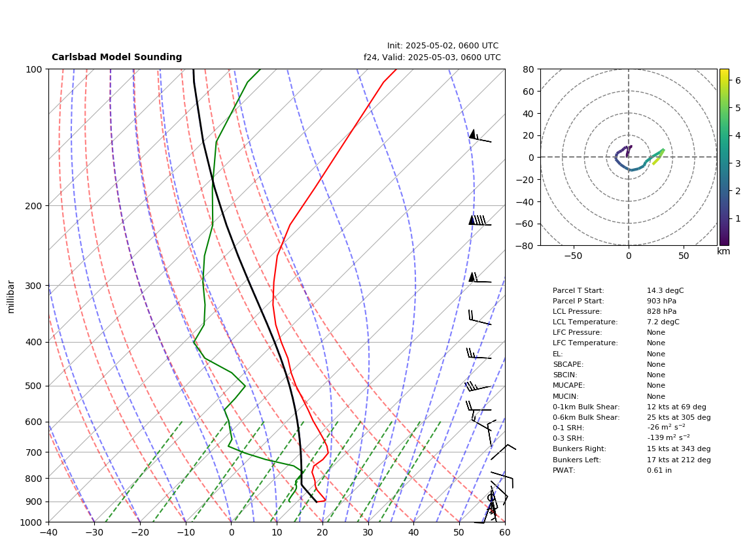Click the "Carlsbad Model Sounding" title
The height and width of the screenshot is (544, 747).
[x=116, y=57]
